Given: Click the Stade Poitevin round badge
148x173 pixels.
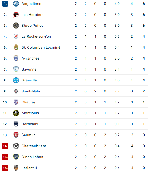Looking at the screenshot, I should pyautogui.click(x=16, y=26).
